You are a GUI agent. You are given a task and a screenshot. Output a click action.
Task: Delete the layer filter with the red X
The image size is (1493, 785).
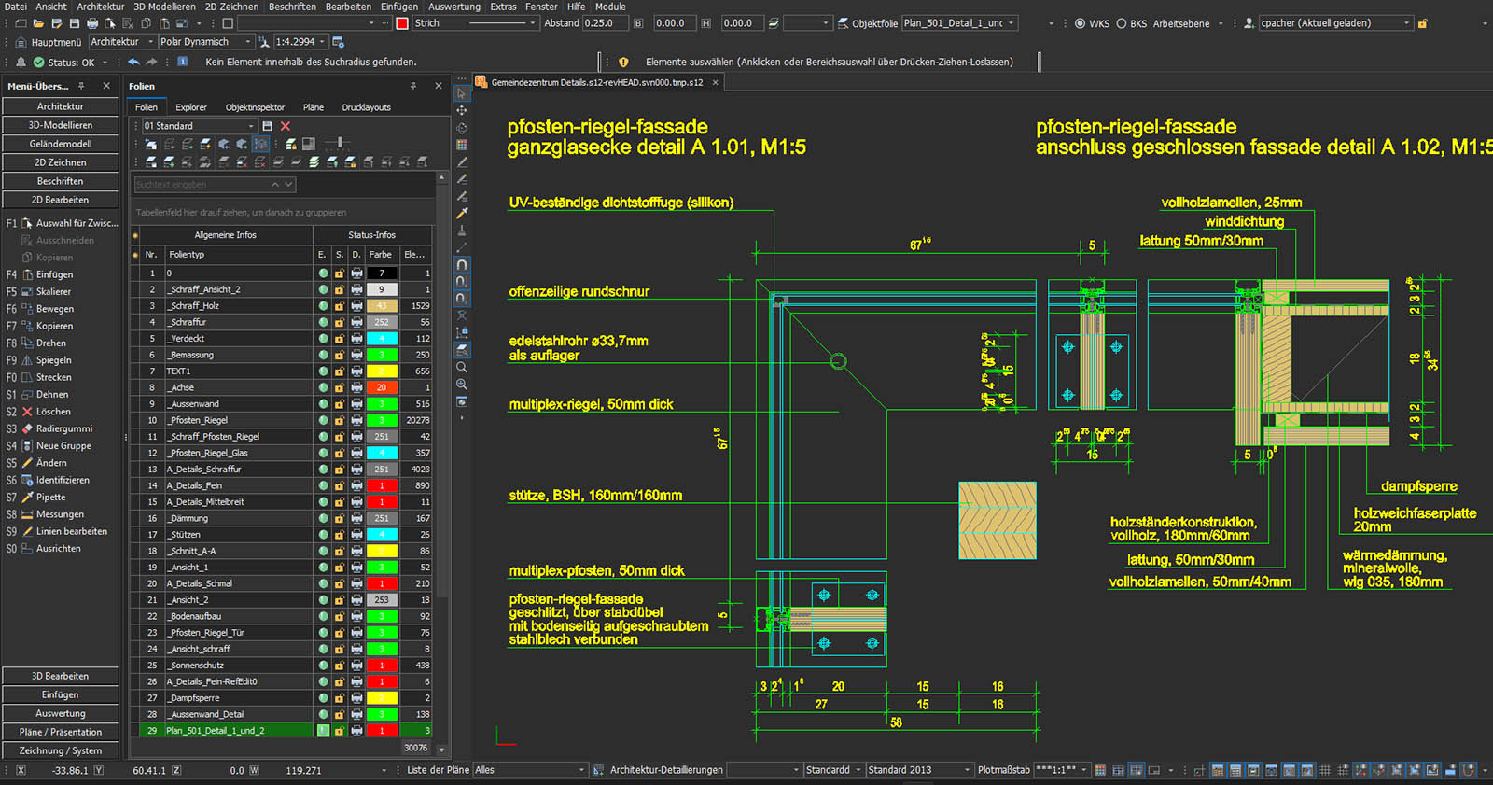coord(286,126)
